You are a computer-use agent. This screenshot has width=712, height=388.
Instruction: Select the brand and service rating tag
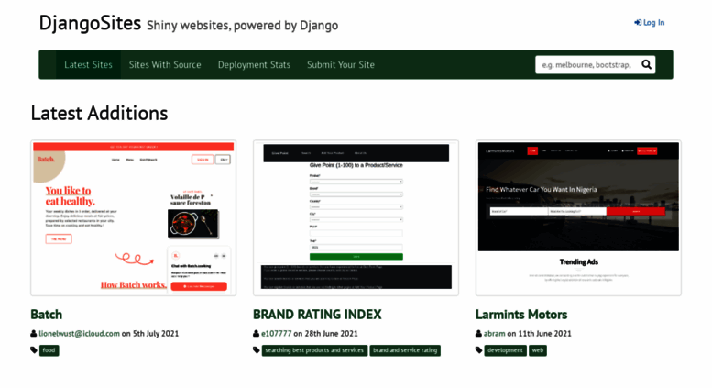coord(405,350)
